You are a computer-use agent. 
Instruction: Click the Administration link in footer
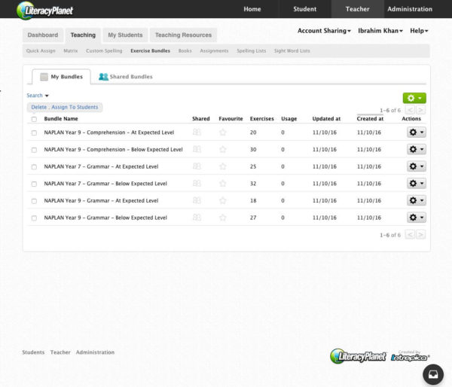[x=95, y=352]
